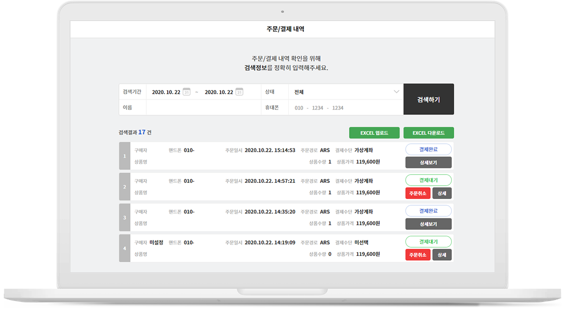Click 결제완료 status on order 3
Viewport: 566px width, 311px height.
428,211
